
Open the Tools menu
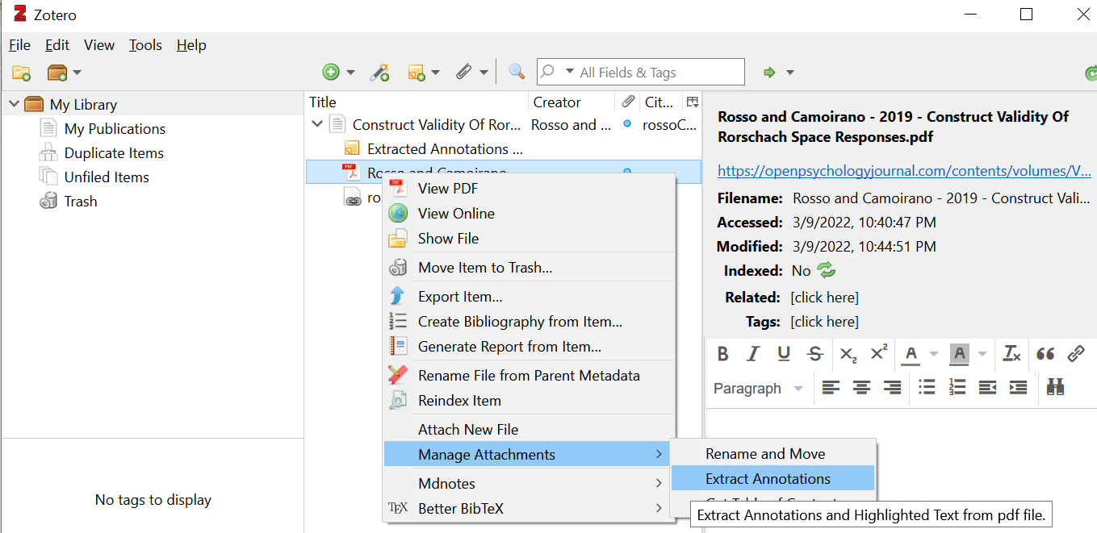point(146,45)
